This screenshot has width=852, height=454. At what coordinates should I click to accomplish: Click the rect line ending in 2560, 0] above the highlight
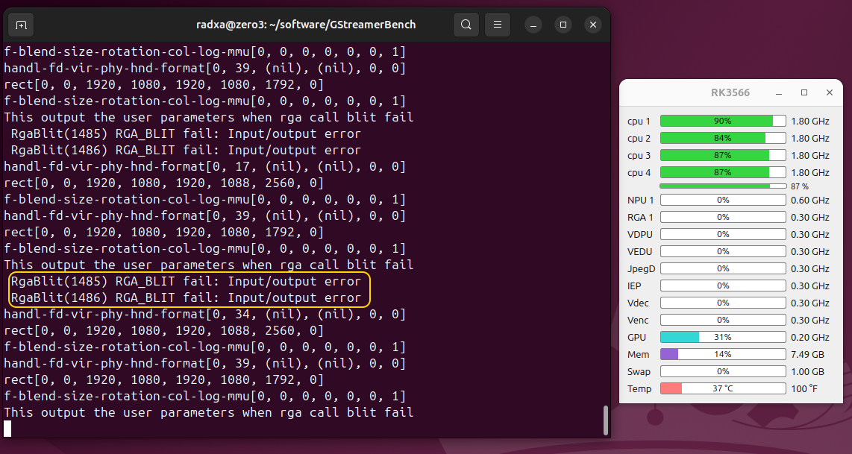[x=163, y=183]
